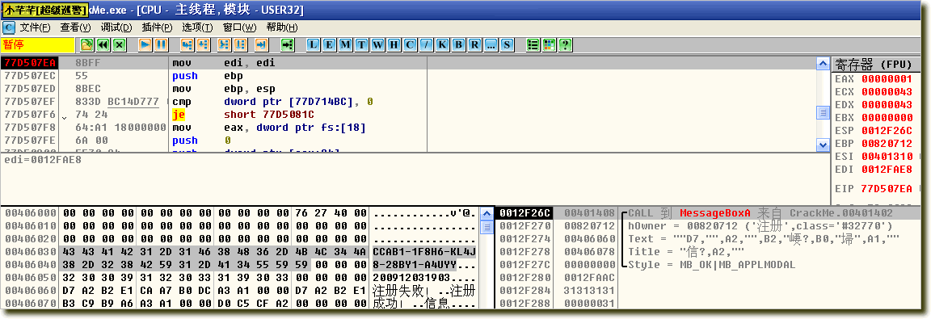Screen dimensions: 931x319
Task: Run the program with play icon
Action: (x=145, y=44)
